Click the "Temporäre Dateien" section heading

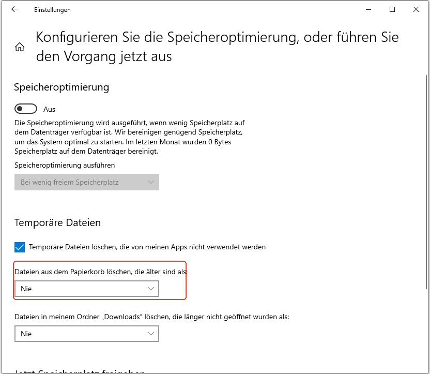pos(57,222)
